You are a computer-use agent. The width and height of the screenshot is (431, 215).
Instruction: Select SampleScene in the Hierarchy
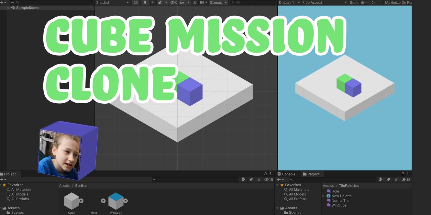coord(28,8)
